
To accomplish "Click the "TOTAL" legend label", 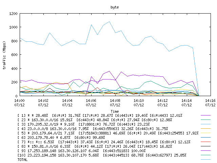I will pos(23,160).
